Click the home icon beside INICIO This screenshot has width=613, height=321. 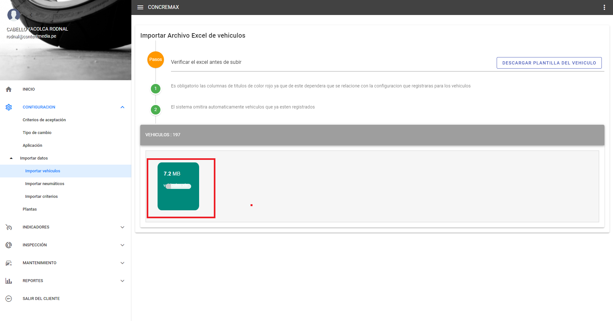tap(9, 89)
